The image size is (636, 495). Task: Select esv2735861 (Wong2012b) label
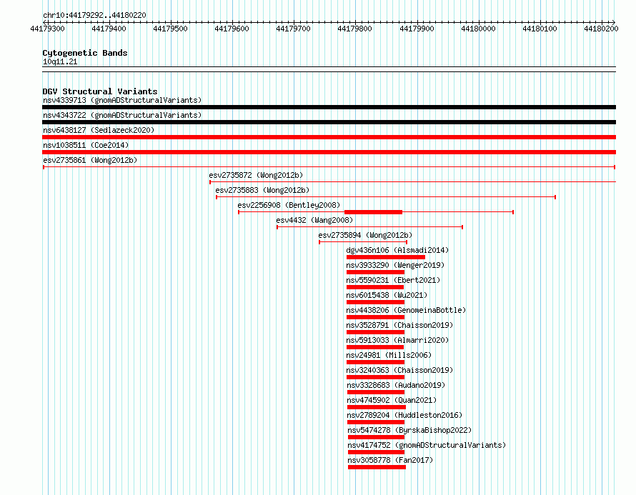click(90, 160)
